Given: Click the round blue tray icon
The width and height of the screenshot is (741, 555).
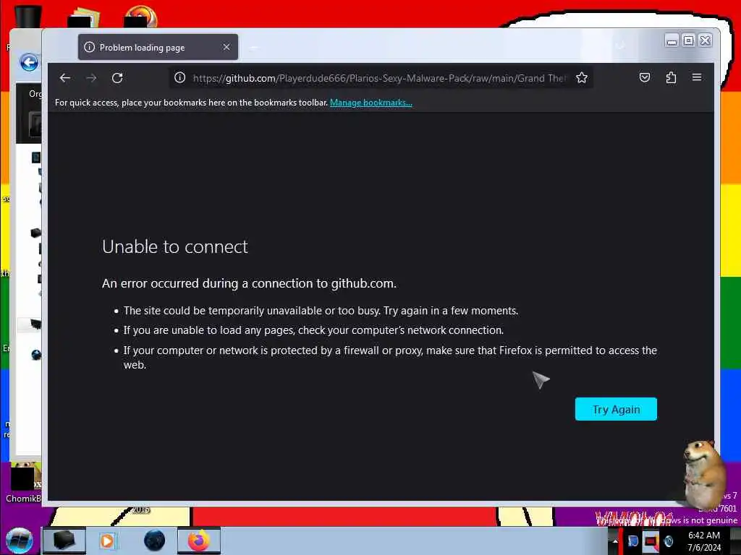Looking at the screenshot, I should (x=668, y=541).
